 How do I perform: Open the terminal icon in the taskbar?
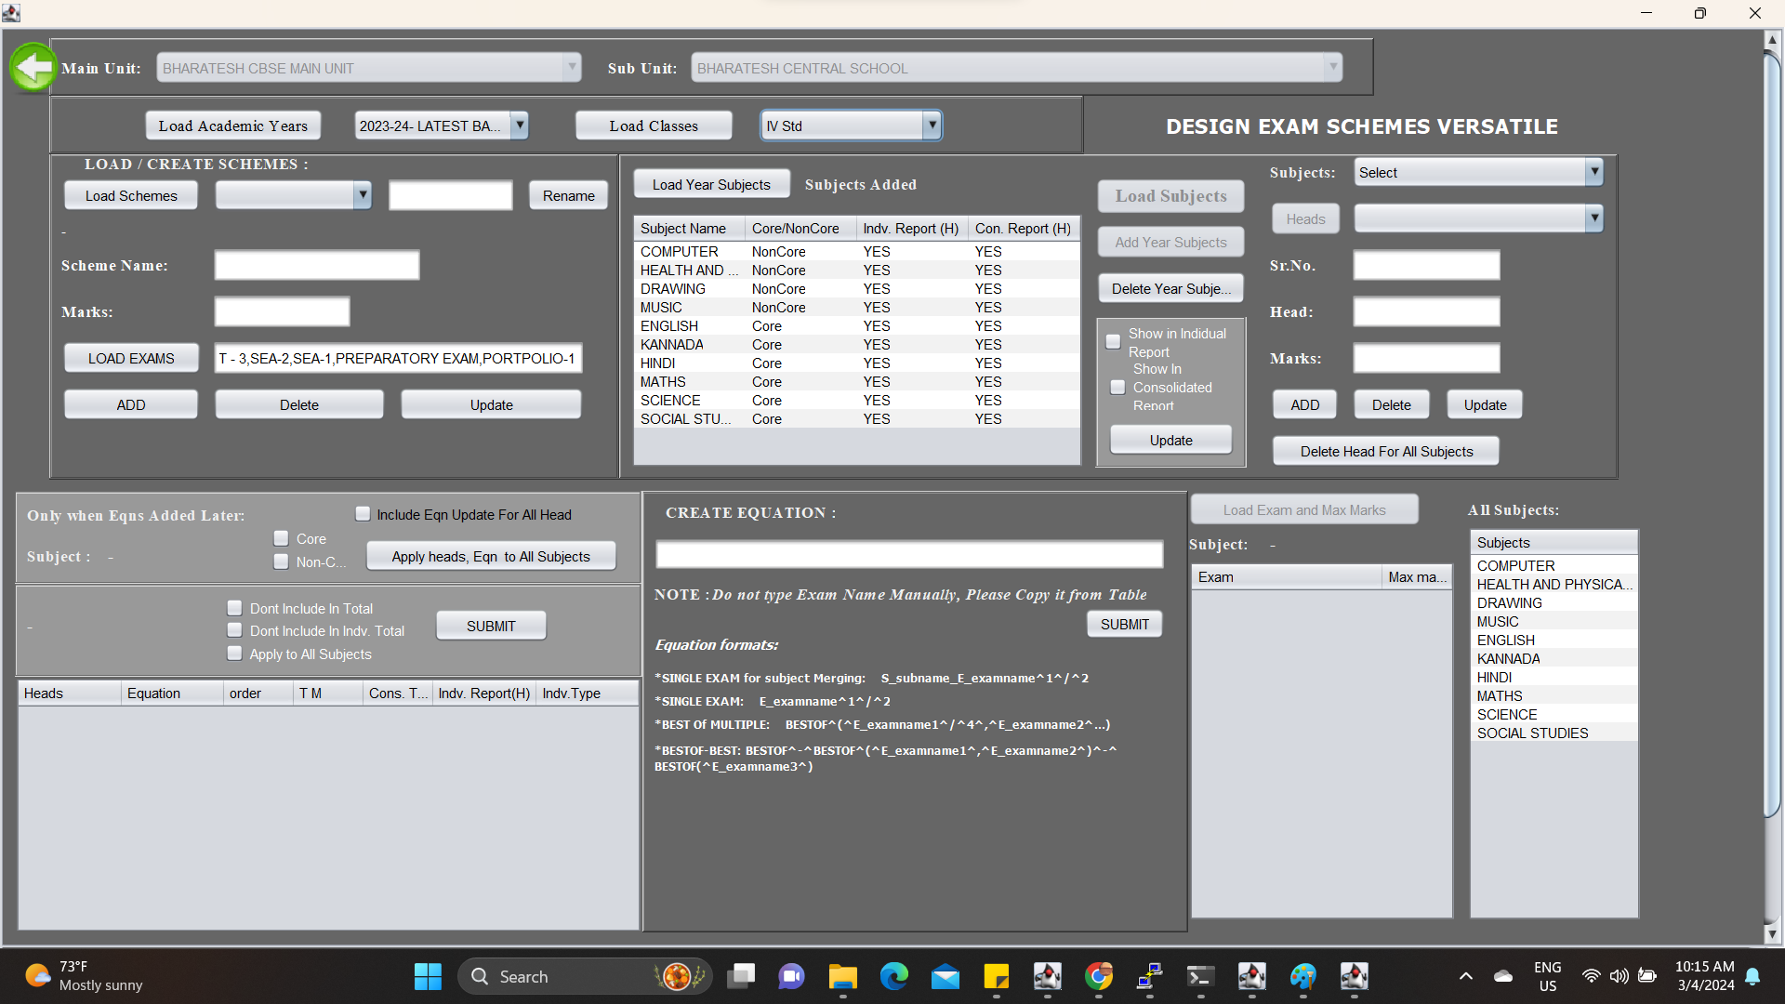pyautogui.click(x=1200, y=976)
